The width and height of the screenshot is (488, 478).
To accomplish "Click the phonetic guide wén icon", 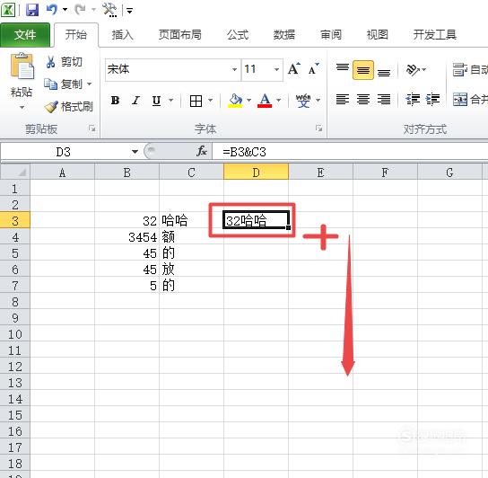I will 303,101.
